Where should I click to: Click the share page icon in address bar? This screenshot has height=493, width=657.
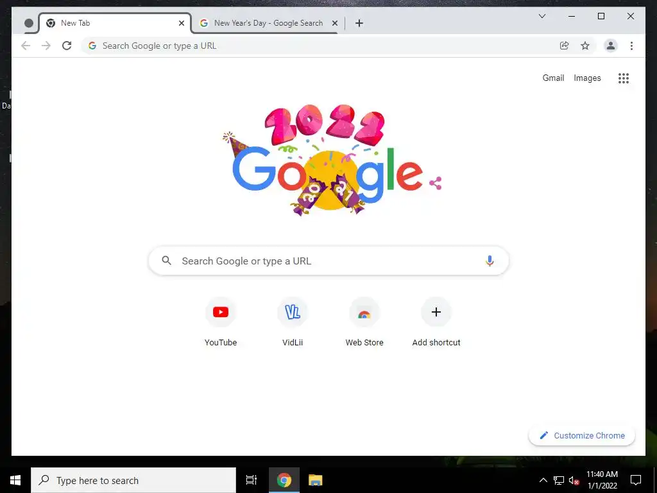click(x=565, y=46)
